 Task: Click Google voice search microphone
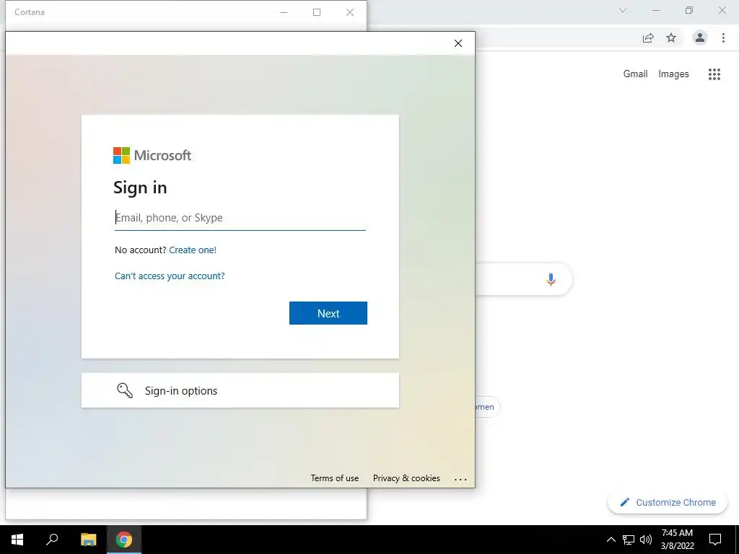(551, 279)
